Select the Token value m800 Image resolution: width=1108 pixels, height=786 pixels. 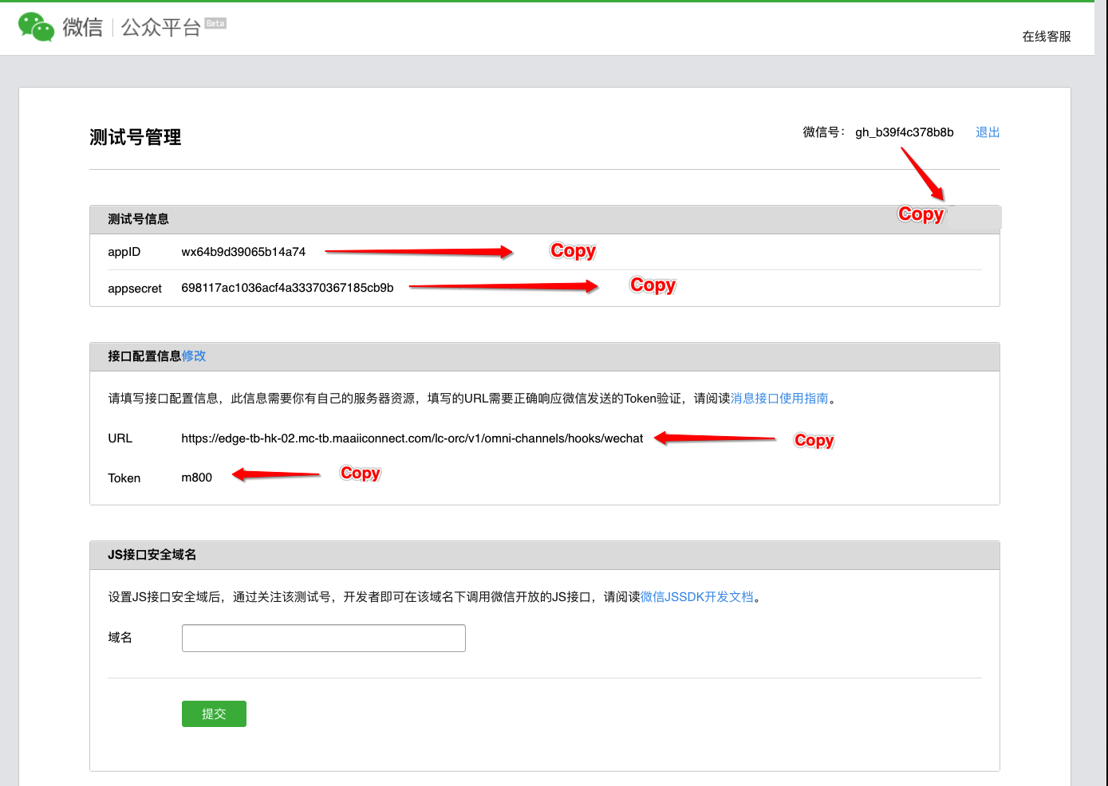pos(197,477)
